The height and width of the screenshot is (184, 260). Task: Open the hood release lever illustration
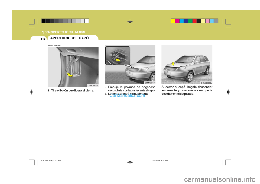point(73,67)
